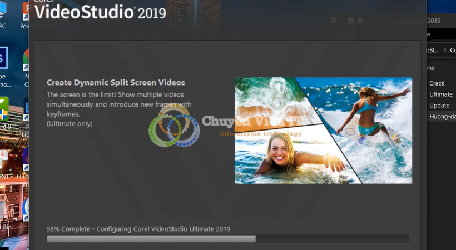Click the Photoshop desktop icon

[x=3, y=59]
